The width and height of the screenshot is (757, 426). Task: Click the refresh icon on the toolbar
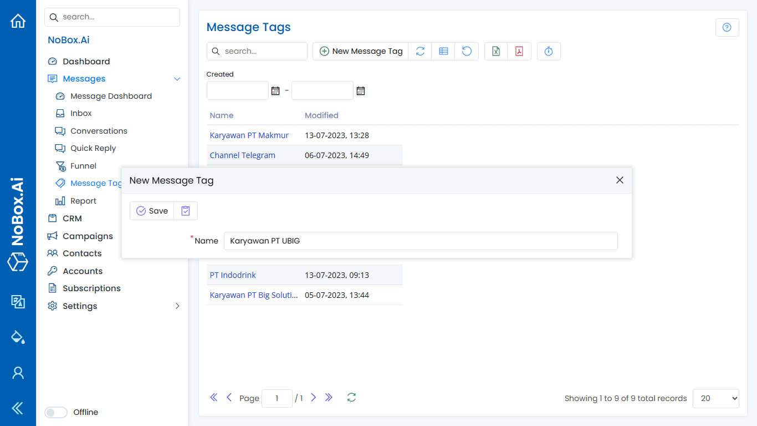[x=420, y=51]
